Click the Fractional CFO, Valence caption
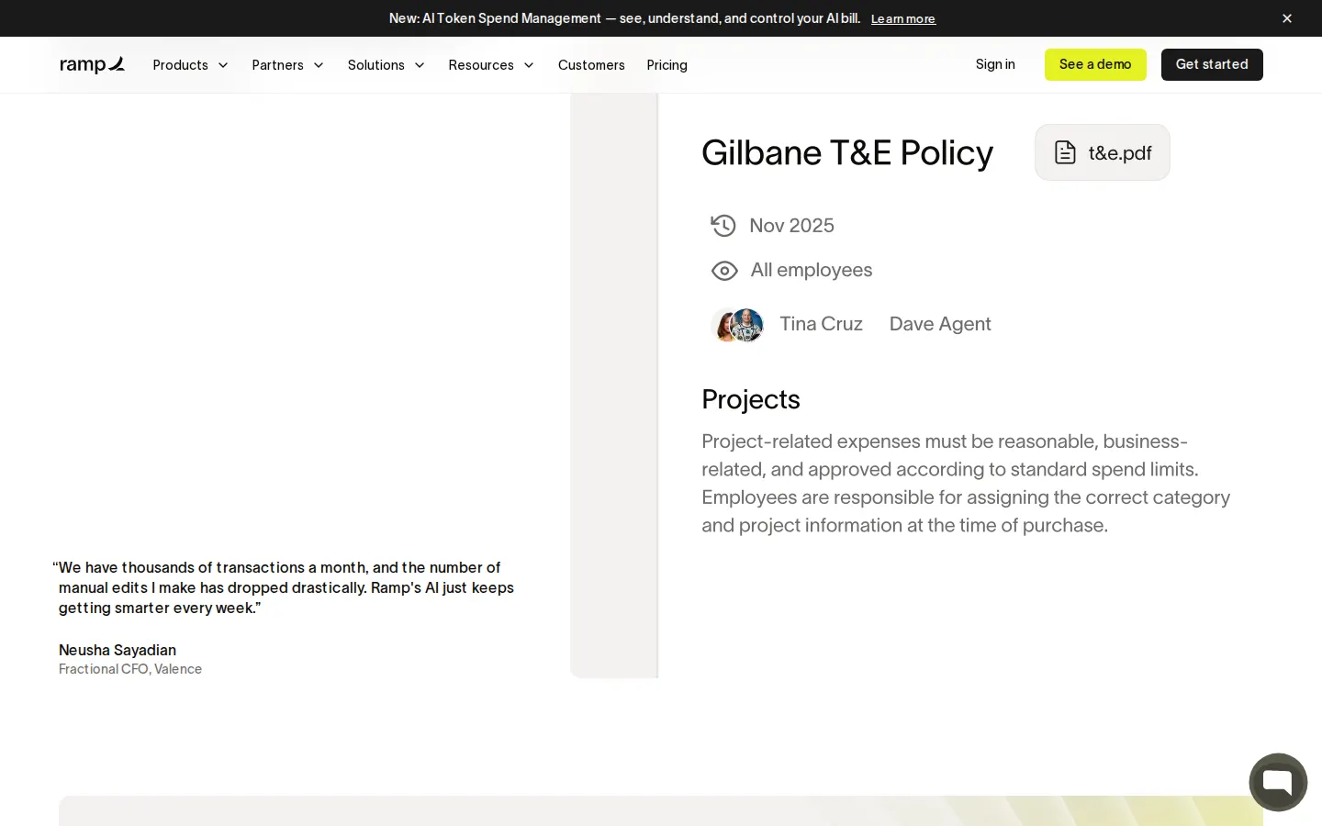The width and height of the screenshot is (1322, 826). pos(130,669)
